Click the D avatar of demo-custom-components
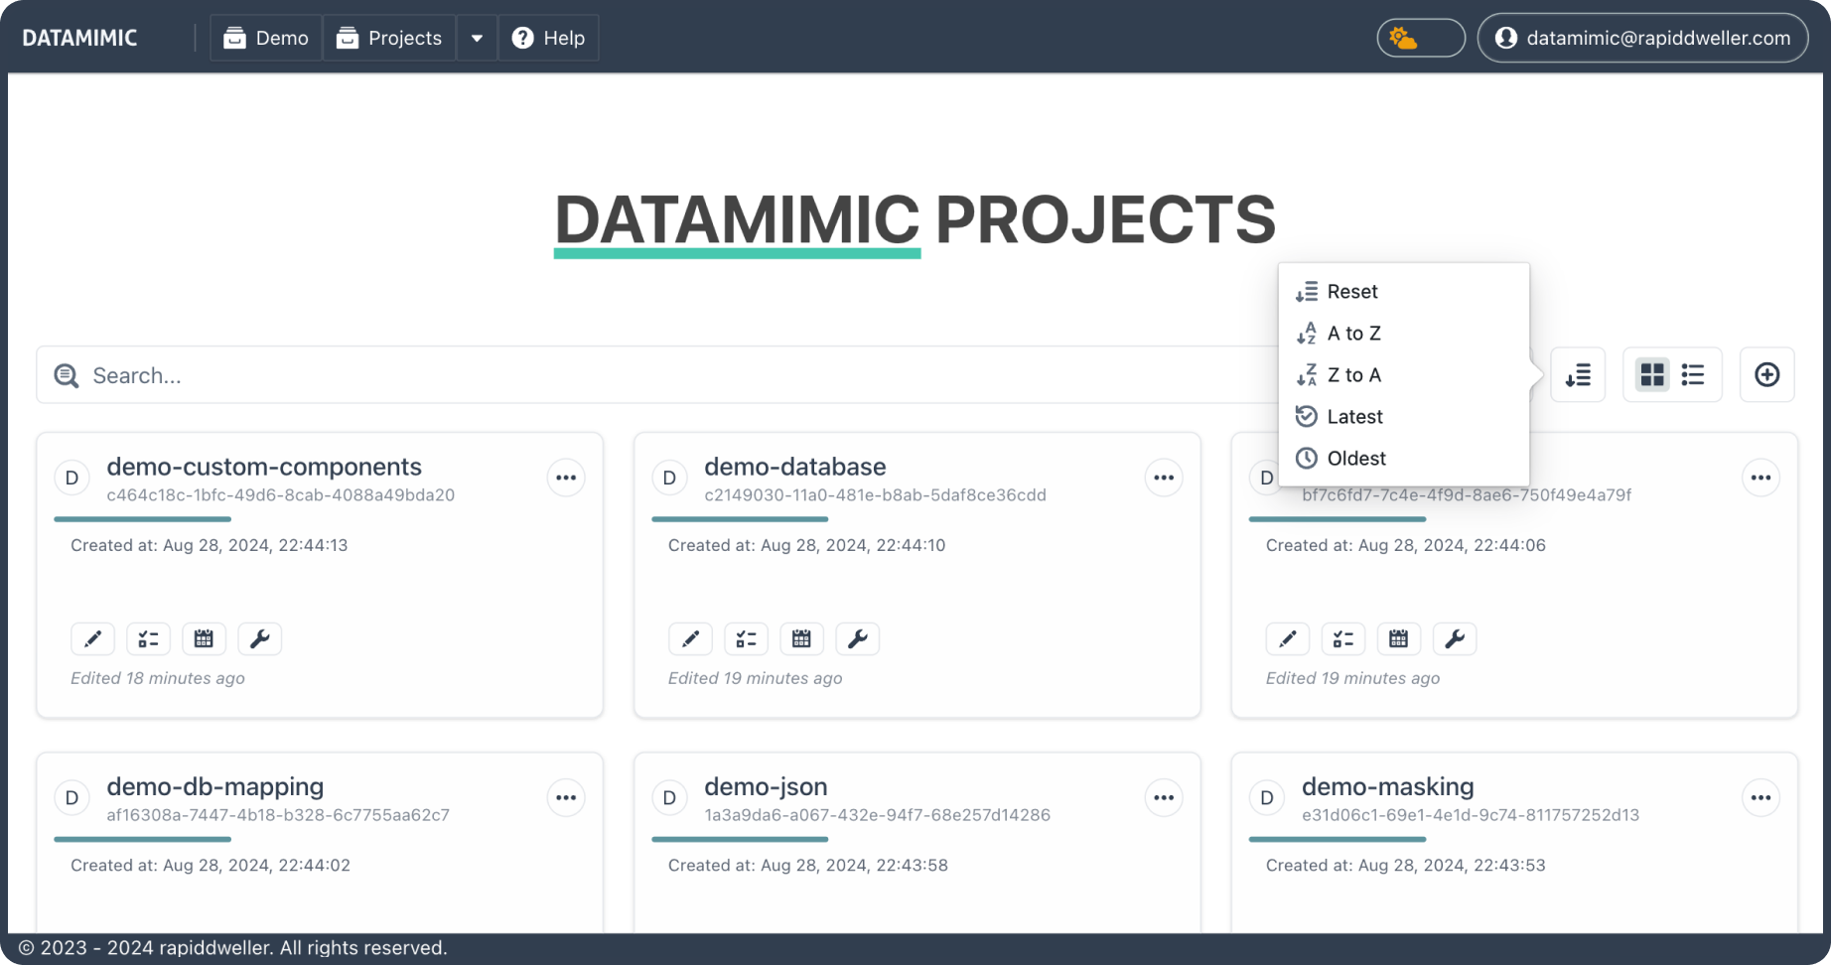 pos(71,478)
